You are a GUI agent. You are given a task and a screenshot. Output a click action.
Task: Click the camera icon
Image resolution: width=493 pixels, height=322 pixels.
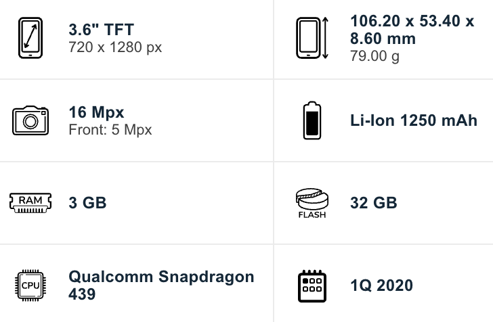pos(30,120)
